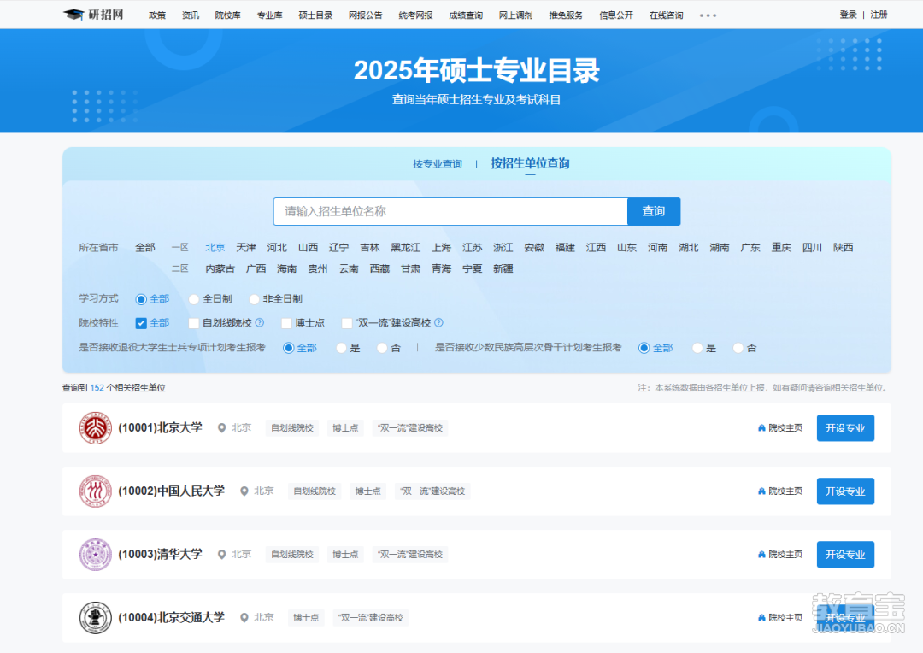This screenshot has width=923, height=653.
Task: Click help icon next to 双一流建设高校
Action: (438, 323)
